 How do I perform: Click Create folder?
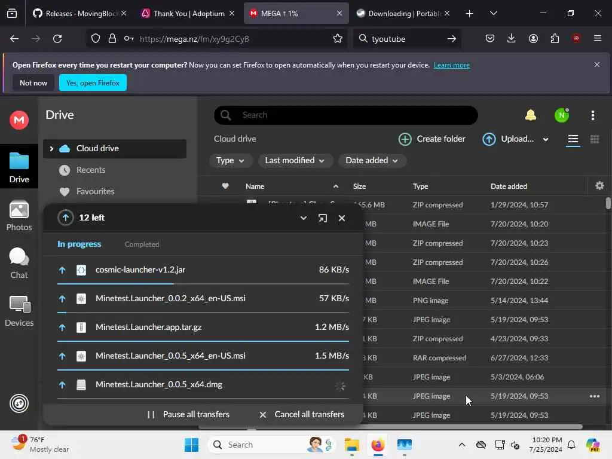click(432, 139)
